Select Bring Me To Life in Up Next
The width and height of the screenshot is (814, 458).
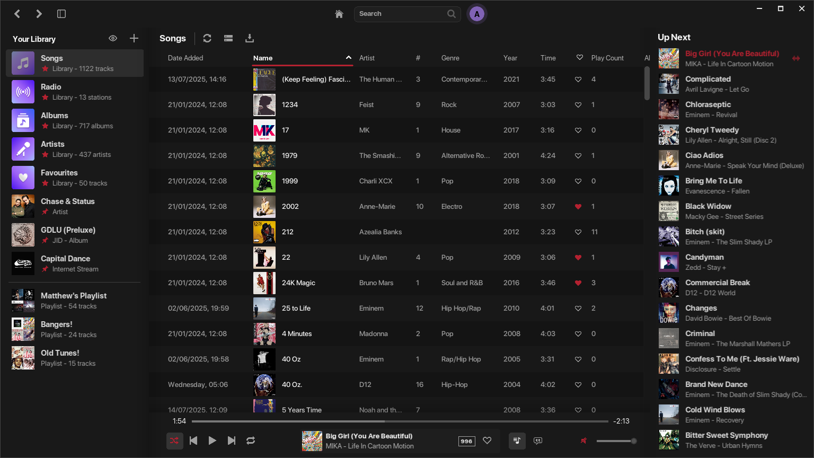pyautogui.click(x=732, y=186)
